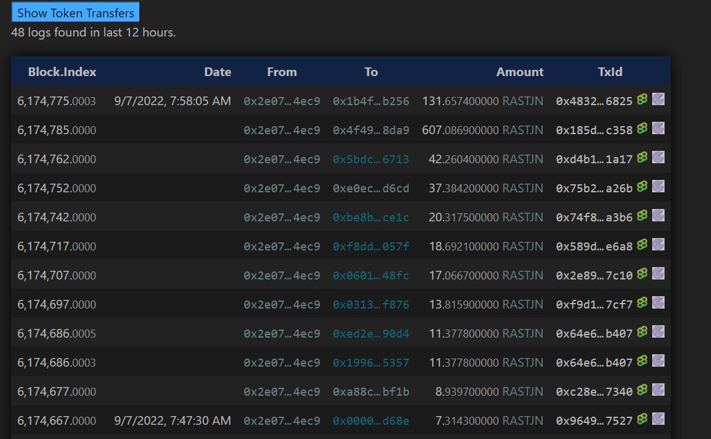This screenshot has height=439, width=711.
Task: Click green chain-link icon beside 0x9649…7527
Action: [642, 419]
